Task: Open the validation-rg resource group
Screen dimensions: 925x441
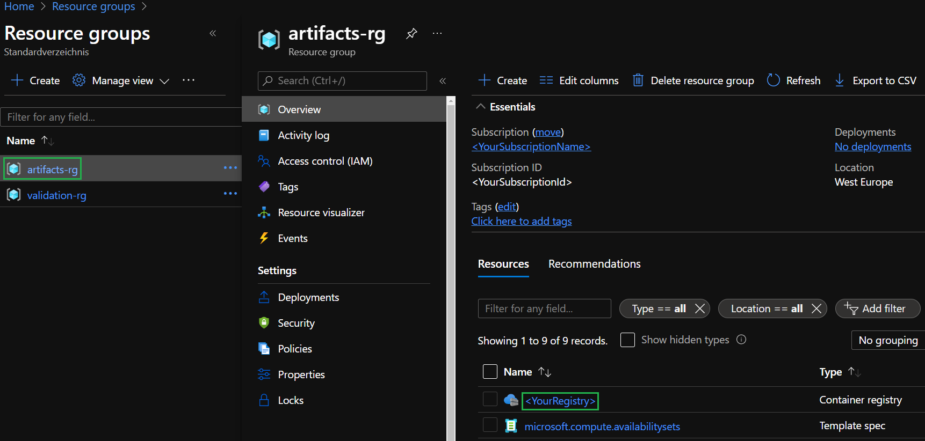Action: pos(57,195)
